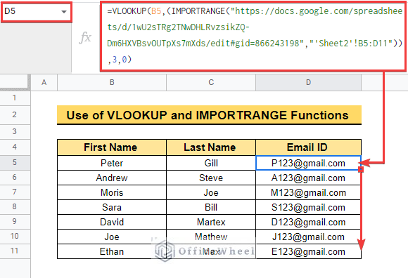Image resolution: width=408 pixels, height=278 pixels.
Task: Select the cell containing Andrew
Action: [x=112, y=178]
